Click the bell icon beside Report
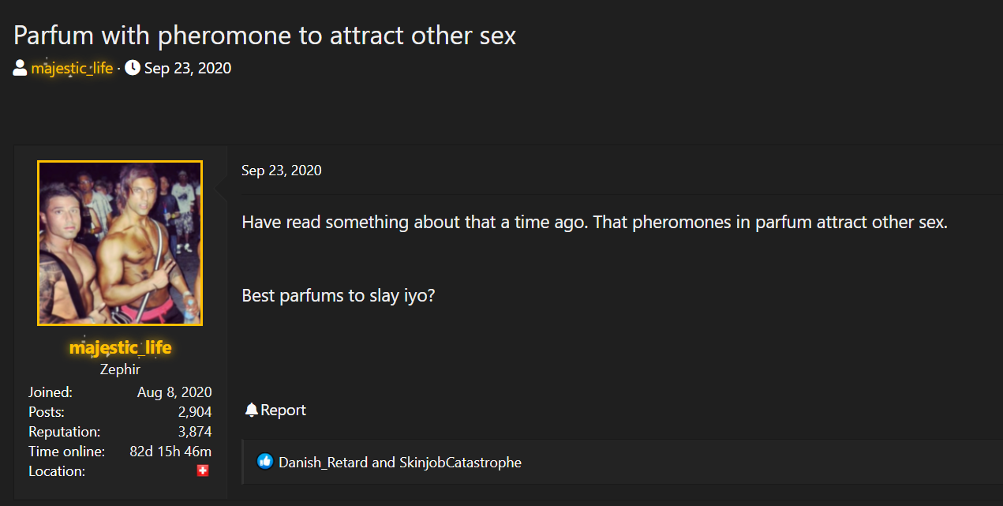 tap(252, 410)
